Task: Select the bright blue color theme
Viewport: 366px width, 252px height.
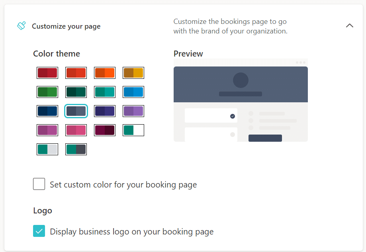Action: [133, 92]
